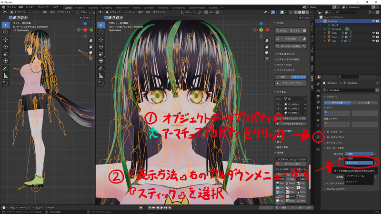
Task: Switch to the Shading workspace tab
Action: click(x=136, y=8)
